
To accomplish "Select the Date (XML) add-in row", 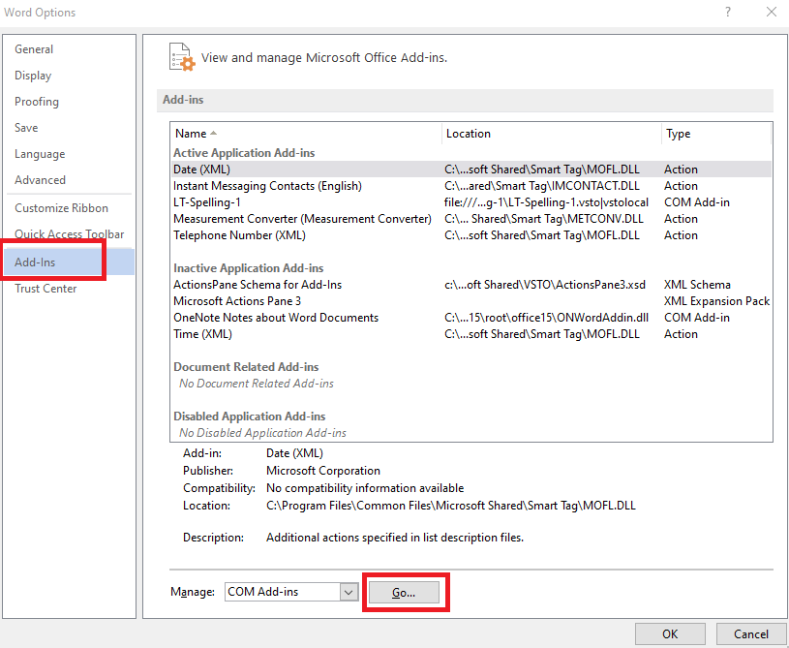I will point(471,170).
